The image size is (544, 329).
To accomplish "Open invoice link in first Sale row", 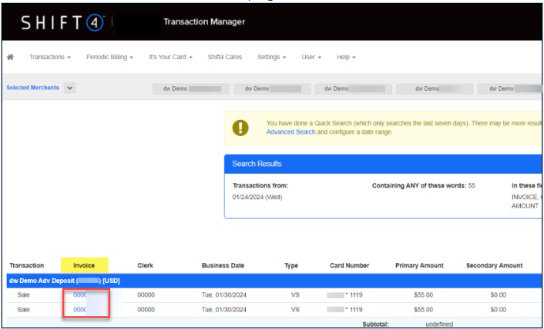I will coord(79,295).
